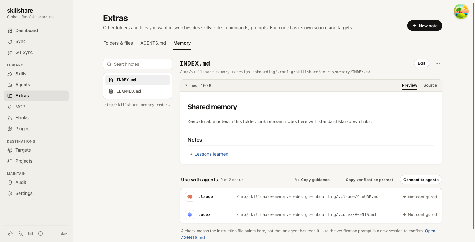Viewport: 475px width, 242px height.
Task: Switch to the Source view
Action: (430, 85)
